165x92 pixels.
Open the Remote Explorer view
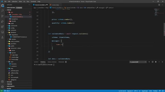[2, 32]
